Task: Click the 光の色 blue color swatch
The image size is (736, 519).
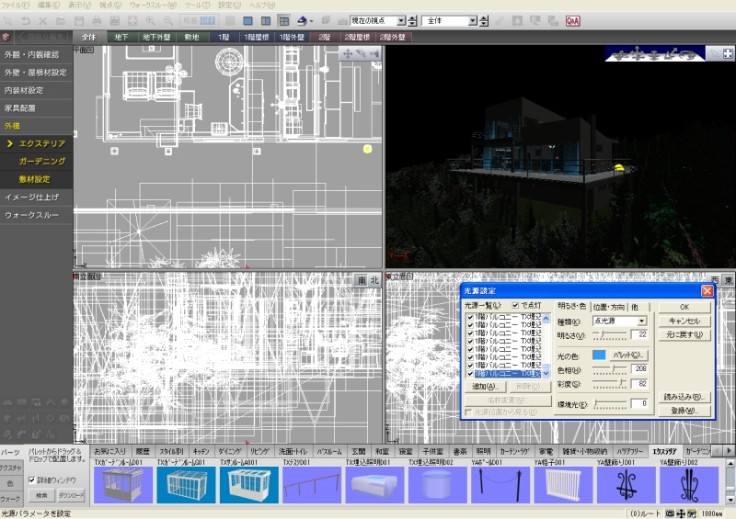Action: point(599,355)
